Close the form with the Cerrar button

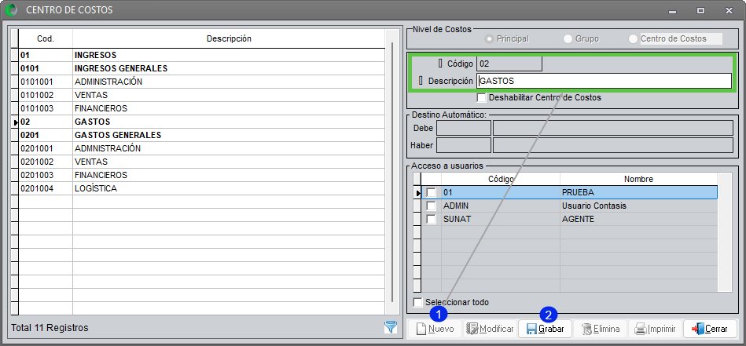pyautogui.click(x=711, y=329)
